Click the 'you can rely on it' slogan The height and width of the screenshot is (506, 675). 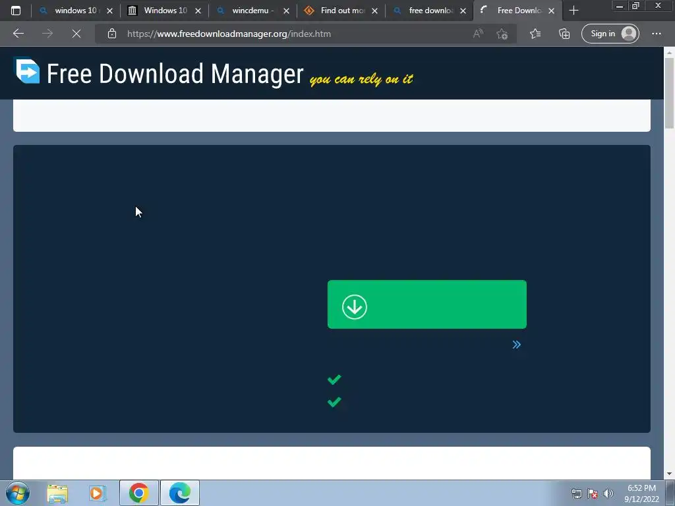click(x=361, y=79)
